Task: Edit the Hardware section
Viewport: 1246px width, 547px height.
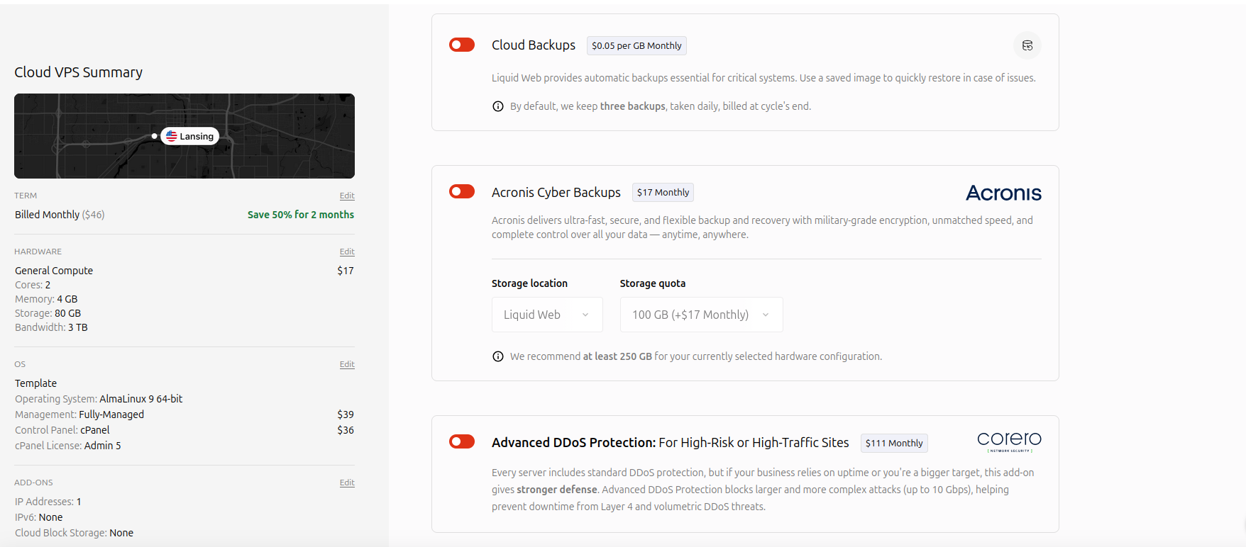Action: click(x=347, y=252)
